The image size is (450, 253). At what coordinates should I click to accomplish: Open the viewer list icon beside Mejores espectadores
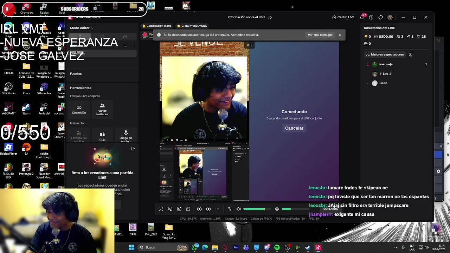coord(410,54)
